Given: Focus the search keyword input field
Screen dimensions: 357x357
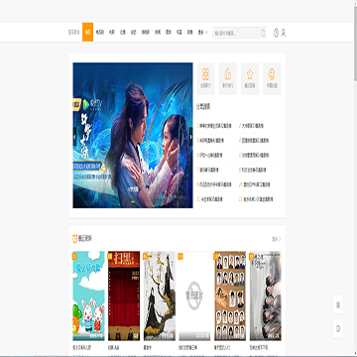Looking at the screenshot, I should (x=237, y=33).
